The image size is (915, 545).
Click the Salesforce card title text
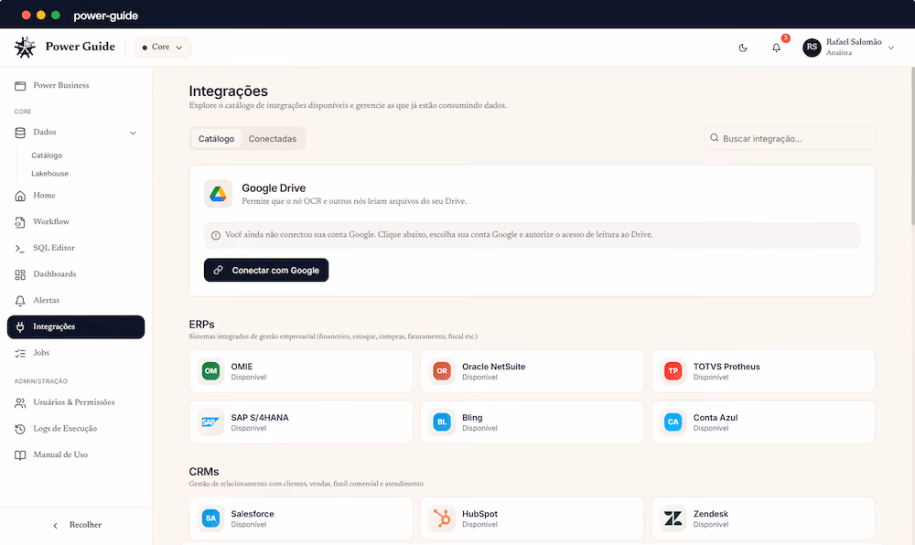point(253,514)
